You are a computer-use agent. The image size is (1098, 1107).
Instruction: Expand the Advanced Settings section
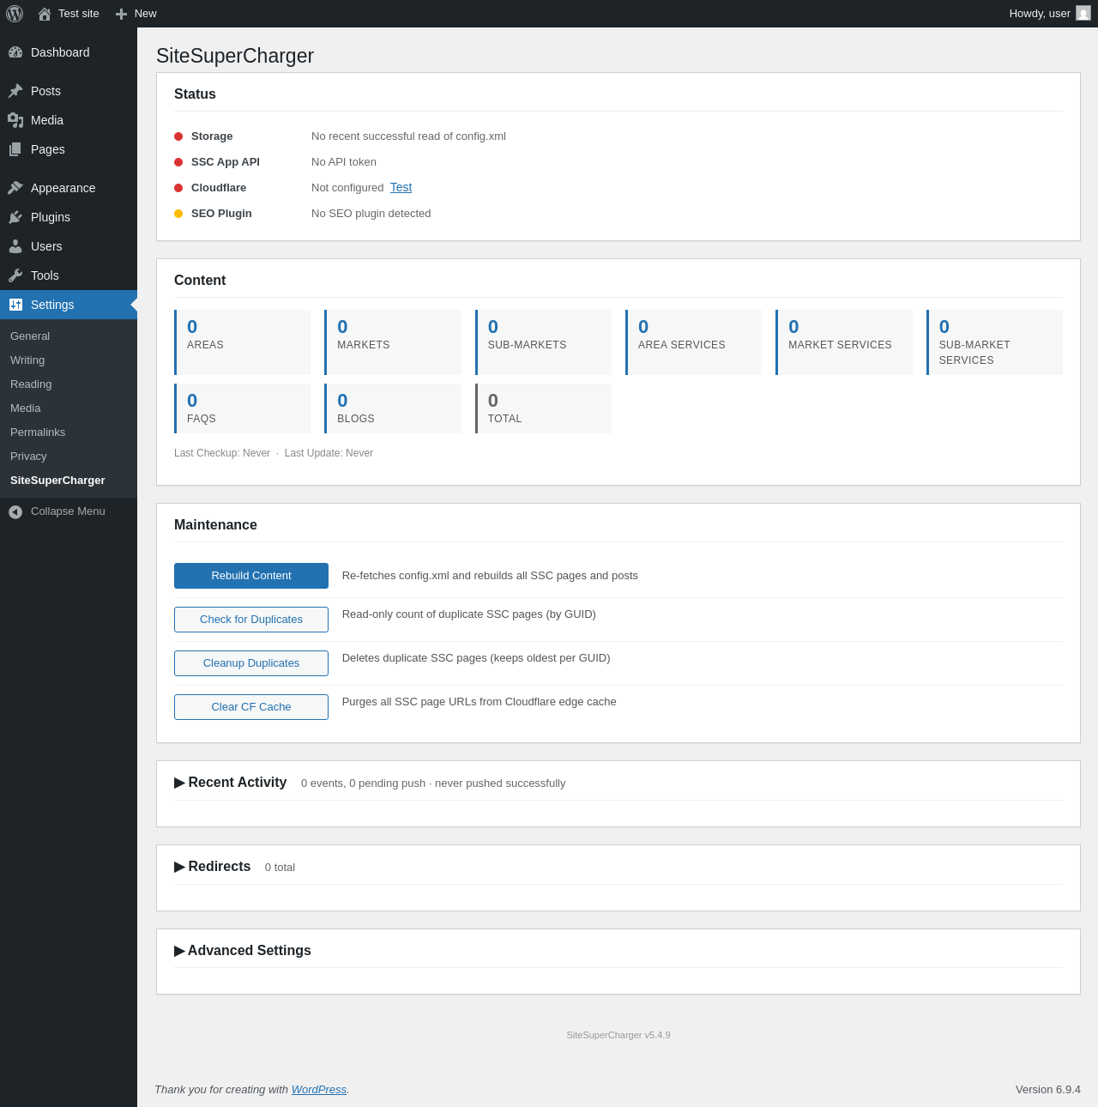243,951
